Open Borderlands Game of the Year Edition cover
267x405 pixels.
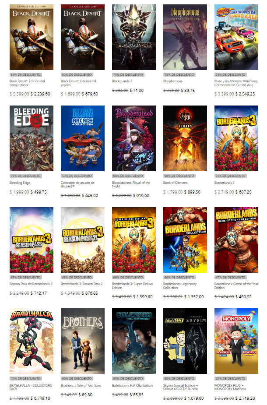tap(236, 239)
